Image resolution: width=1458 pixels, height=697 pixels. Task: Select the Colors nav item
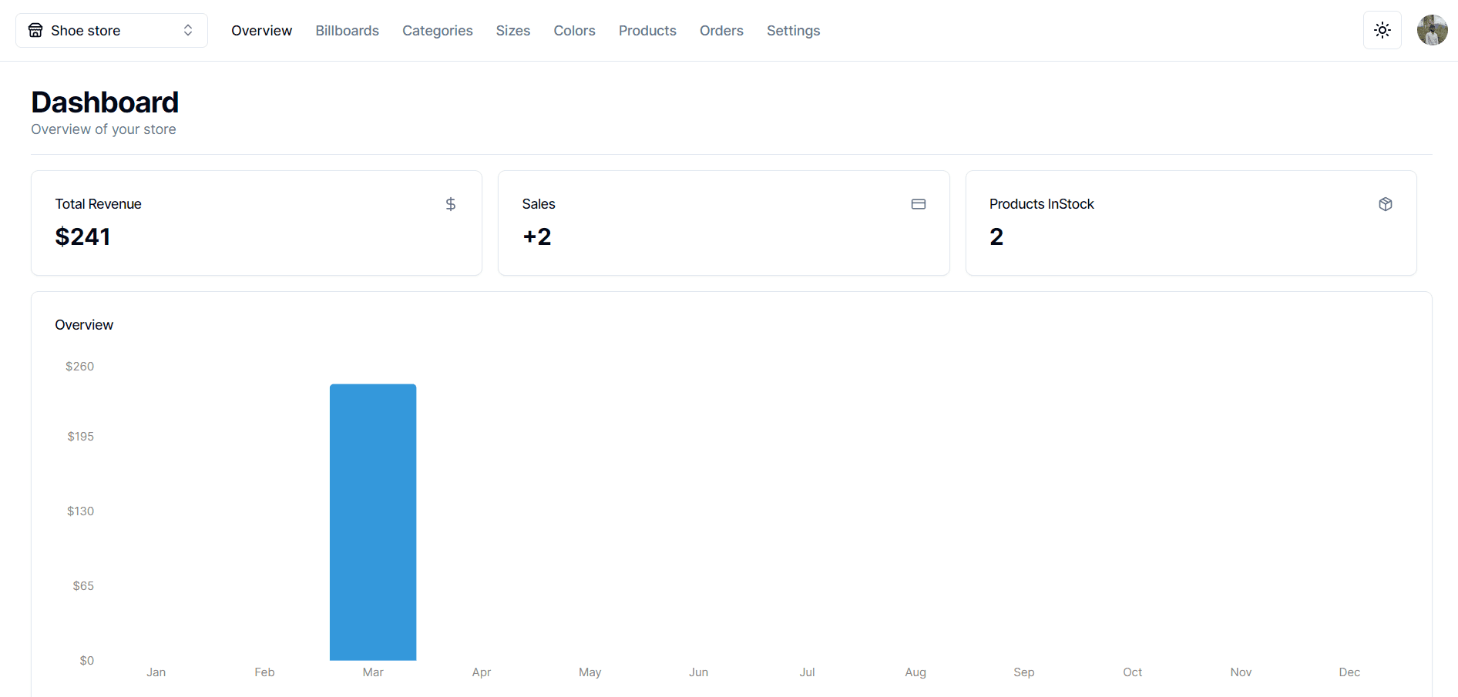[574, 30]
